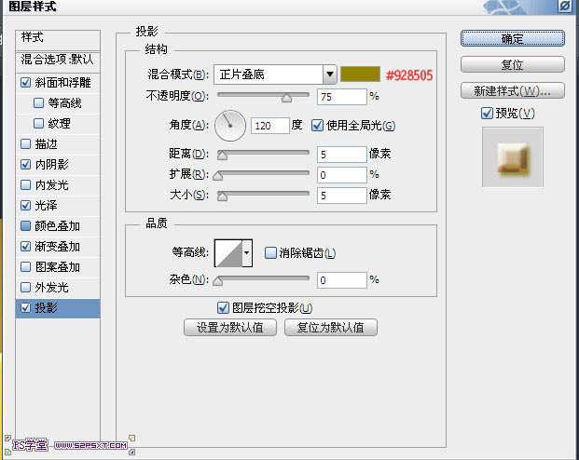Enable 消除锯齿 anti-alias checkbox

coord(270,252)
